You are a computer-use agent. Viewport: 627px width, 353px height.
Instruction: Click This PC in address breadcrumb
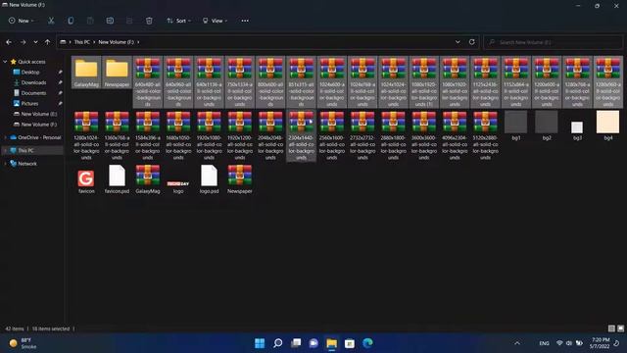[82, 42]
